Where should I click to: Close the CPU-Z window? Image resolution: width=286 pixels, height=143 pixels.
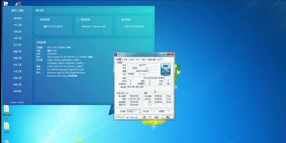(x=171, y=54)
